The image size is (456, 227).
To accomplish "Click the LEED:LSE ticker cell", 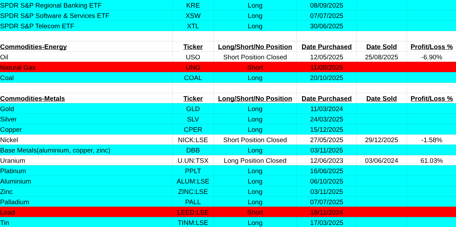I will 193,213.
